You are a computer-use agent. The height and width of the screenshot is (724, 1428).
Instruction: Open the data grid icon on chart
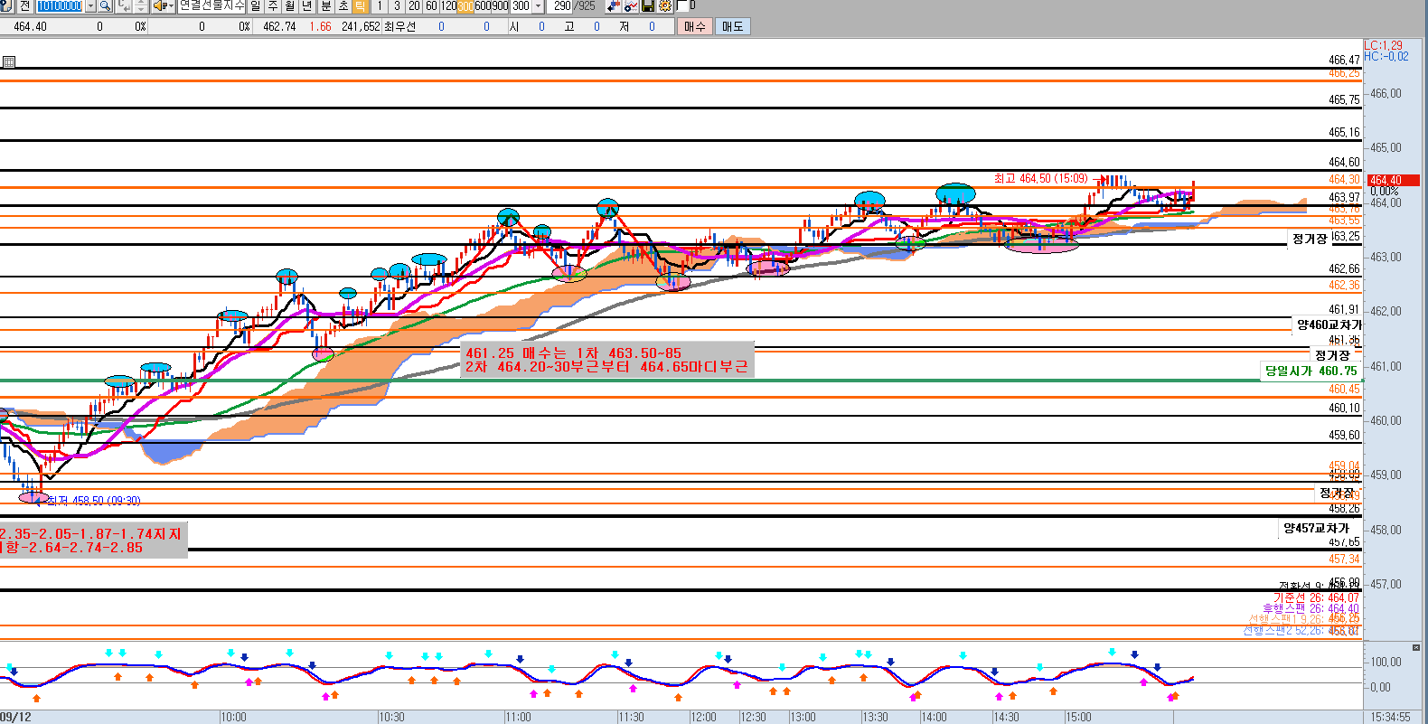click(9, 62)
